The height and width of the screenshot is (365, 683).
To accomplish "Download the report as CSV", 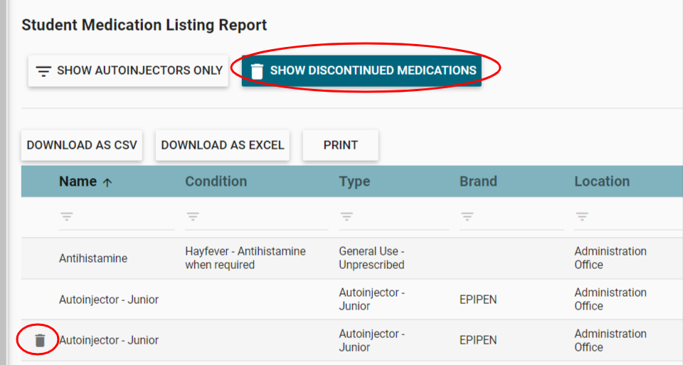I will pos(82,145).
